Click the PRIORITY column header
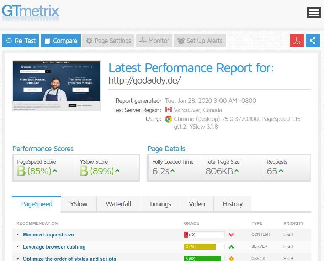Viewport: 324px width, 261px height. 293,223
